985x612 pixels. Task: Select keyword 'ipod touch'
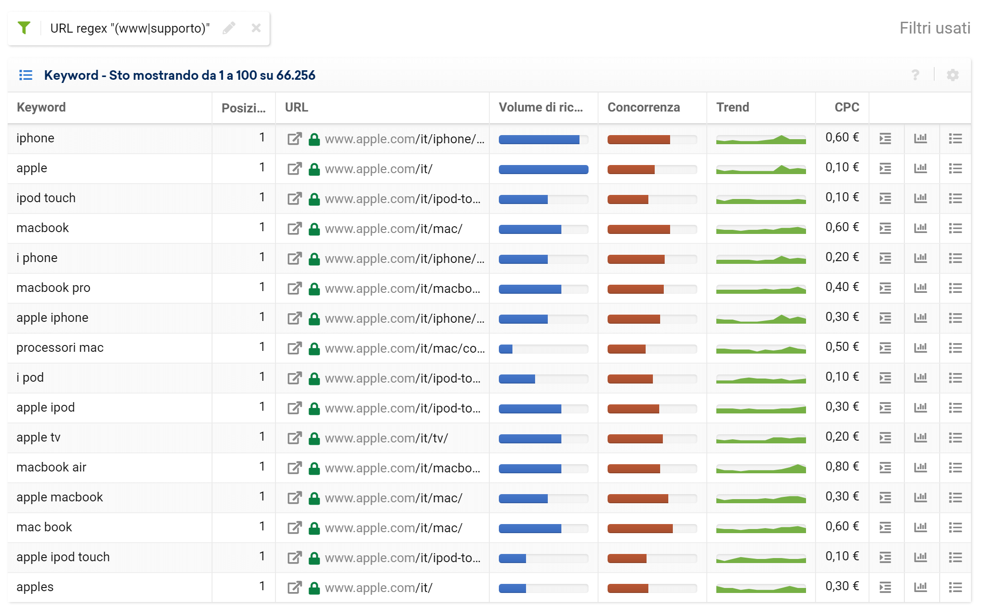tap(46, 198)
